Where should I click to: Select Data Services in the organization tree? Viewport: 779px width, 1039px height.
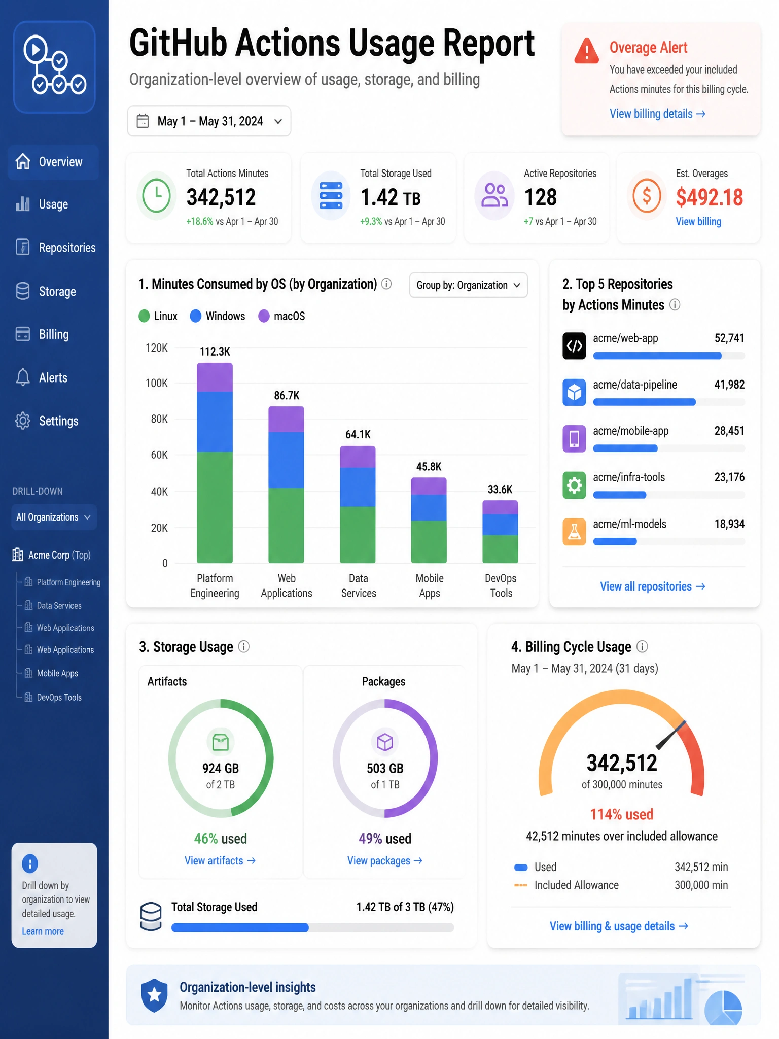[x=53, y=606]
